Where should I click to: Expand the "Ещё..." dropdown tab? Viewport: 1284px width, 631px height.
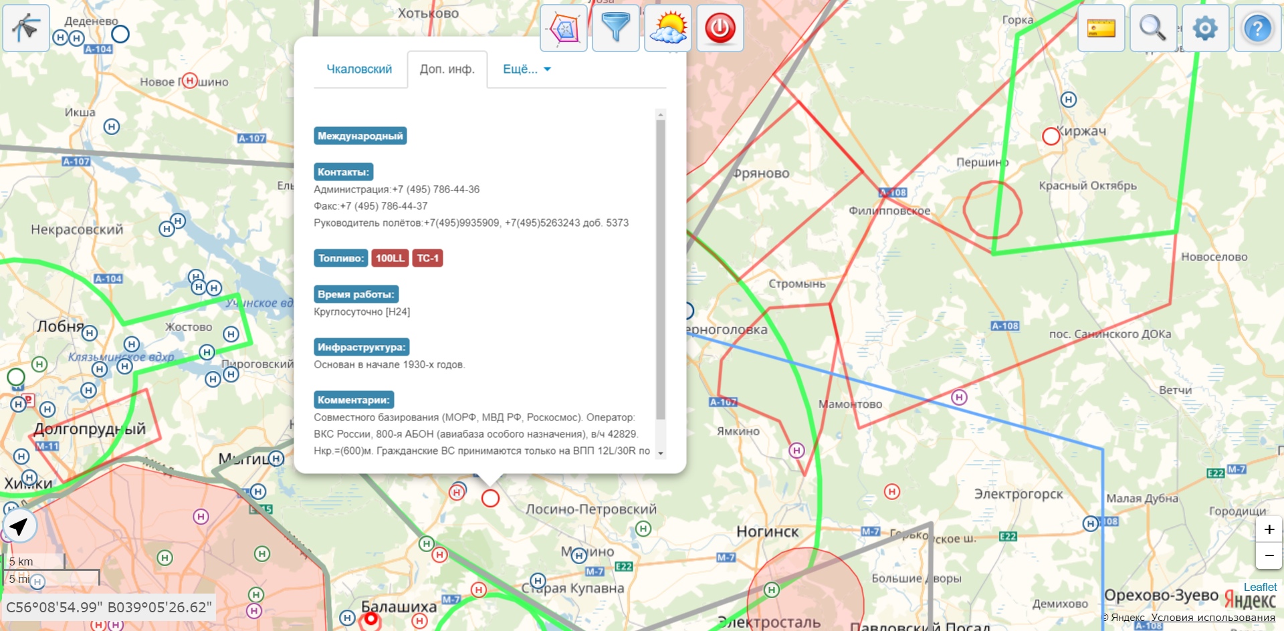[526, 70]
